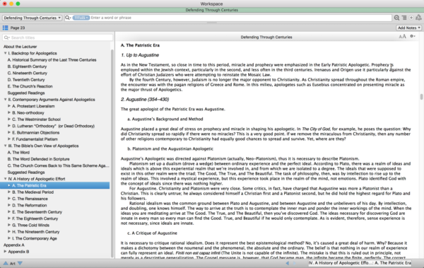The image size is (424, 268).
Task: Expand the B. The Medieval Period entry
Action: (9, 192)
